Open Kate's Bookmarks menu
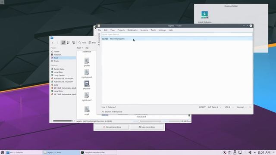 pos(132,30)
